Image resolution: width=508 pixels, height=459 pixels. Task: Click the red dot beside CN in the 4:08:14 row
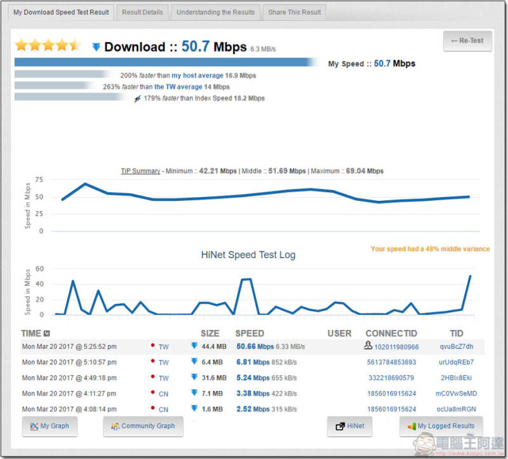pyautogui.click(x=152, y=408)
